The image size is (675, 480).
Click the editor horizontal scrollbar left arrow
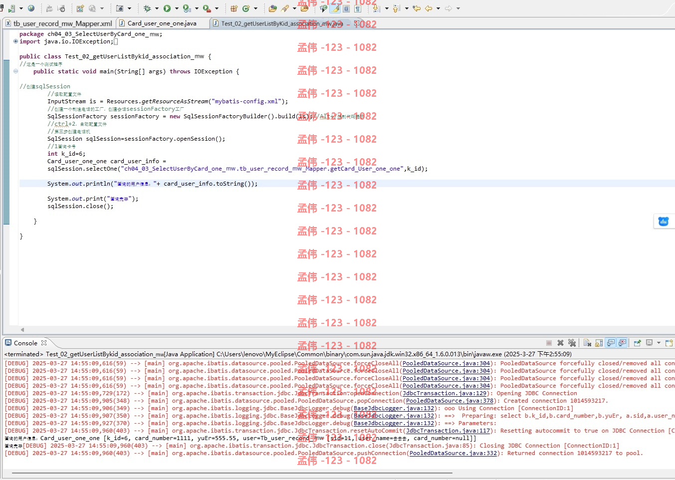(22, 329)
